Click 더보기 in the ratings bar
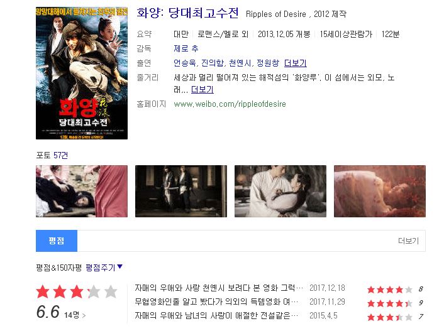Screen dimensions: 444x331 408,241
